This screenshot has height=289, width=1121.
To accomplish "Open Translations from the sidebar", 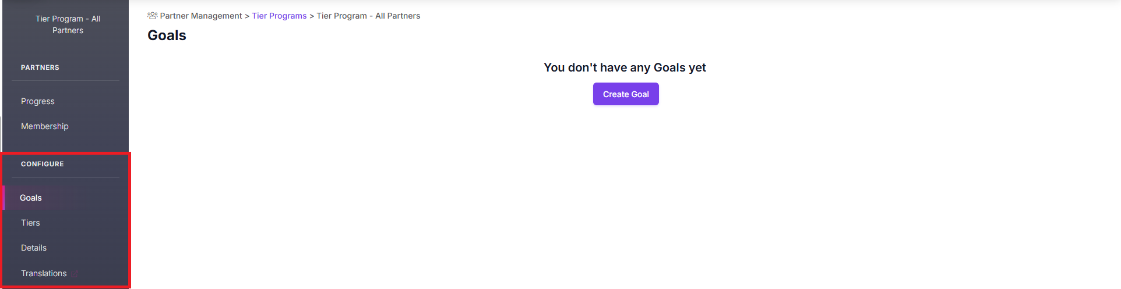I will click(44, 273).
